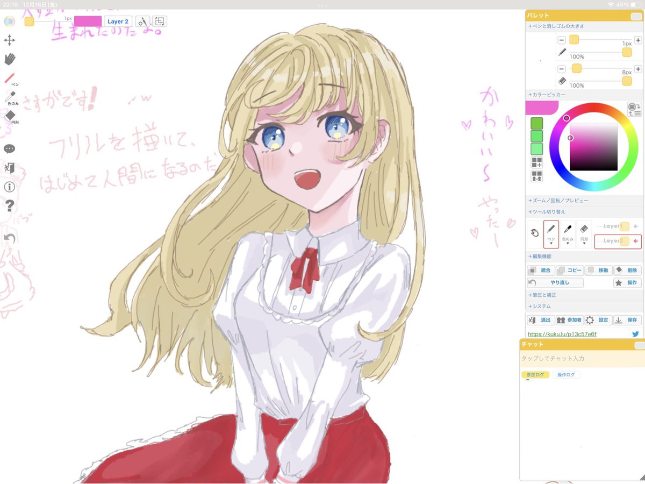
Task: Click the undo arrow in the left sidebar
Action: tap(9, 238)
